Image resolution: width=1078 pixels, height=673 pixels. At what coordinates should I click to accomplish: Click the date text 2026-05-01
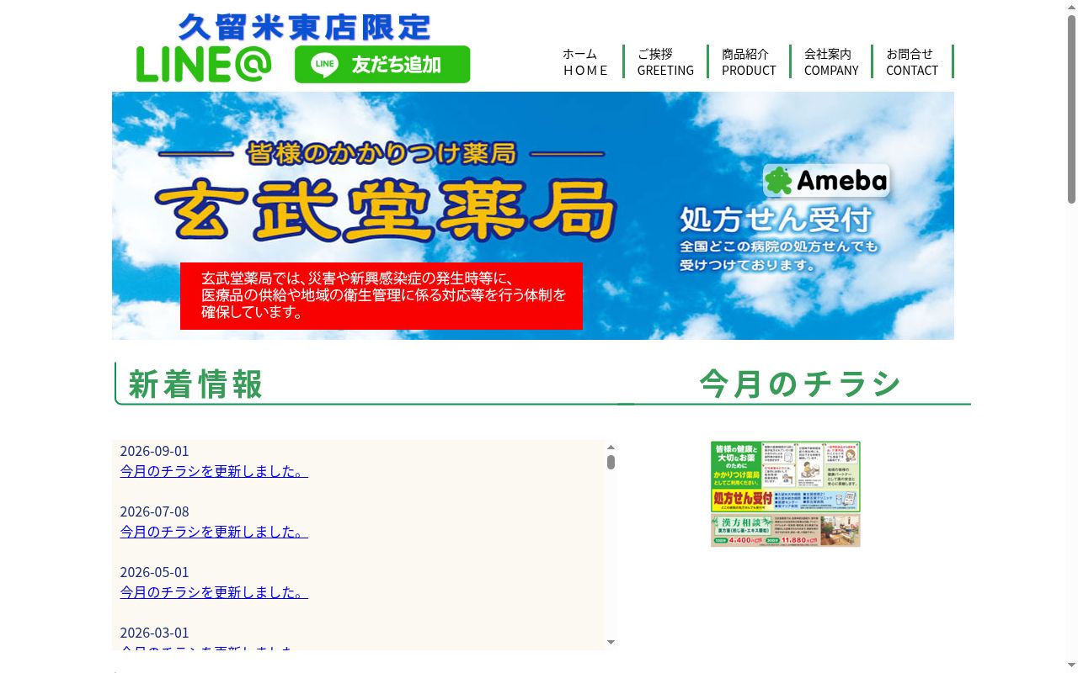click(154, 572)
